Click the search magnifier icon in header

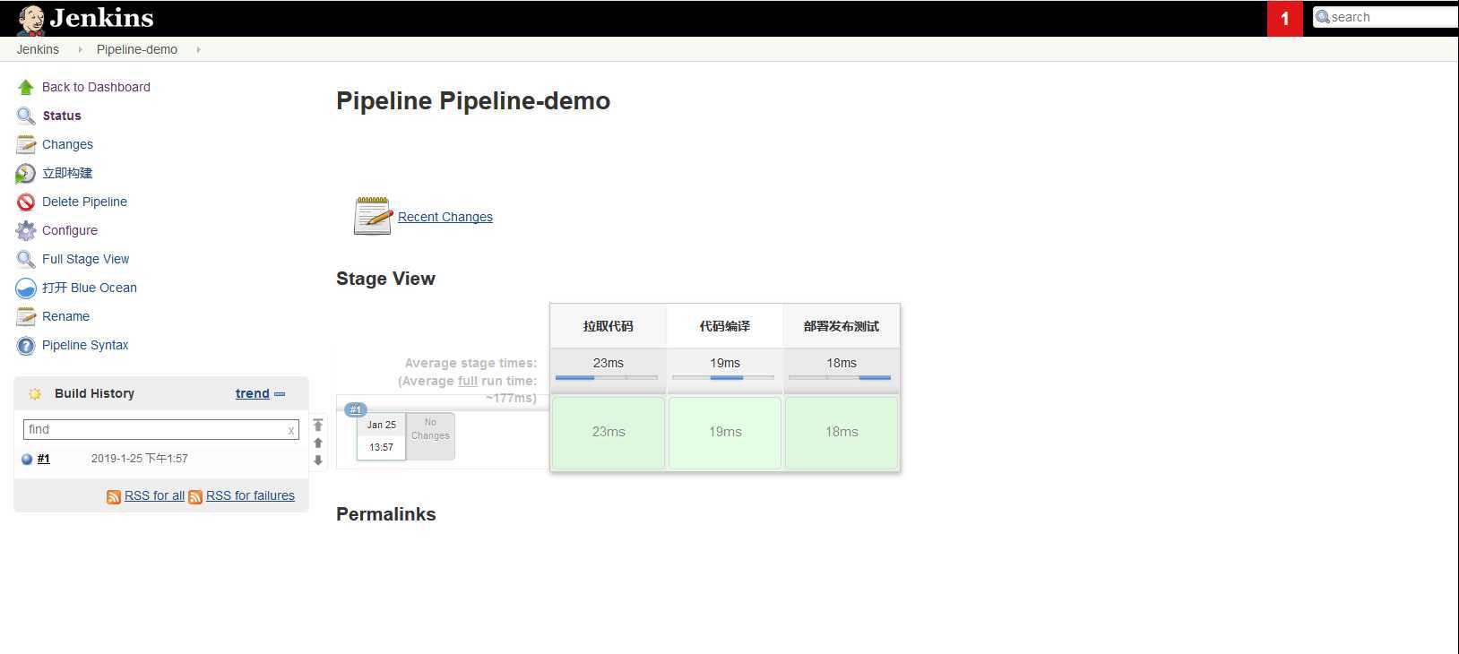(1322, 17)
